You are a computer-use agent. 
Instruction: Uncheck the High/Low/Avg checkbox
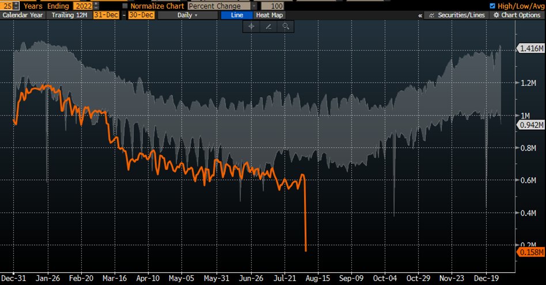pyautogui.click(x=492, y=6)
